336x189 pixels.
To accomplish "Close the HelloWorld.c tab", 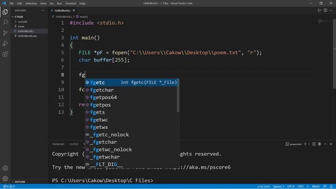I will [73, 10].
